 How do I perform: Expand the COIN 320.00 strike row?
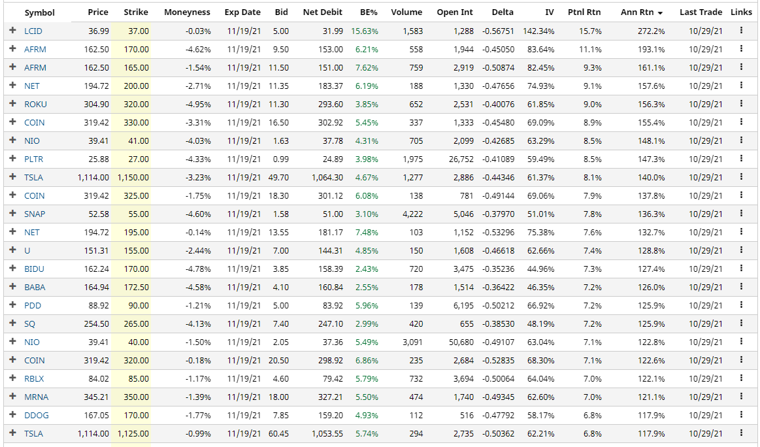click(12, 359)
